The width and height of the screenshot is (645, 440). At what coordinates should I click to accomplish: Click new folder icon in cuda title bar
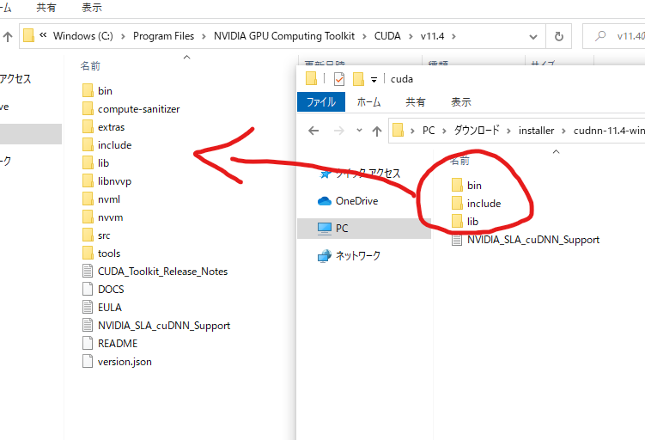[359, 79]
